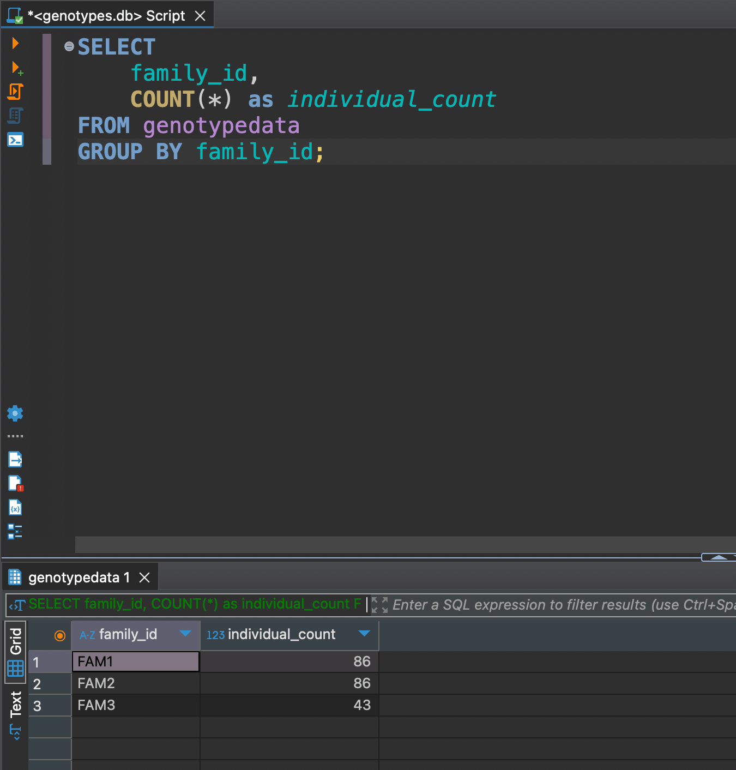Show the query execution plan
This screenshot has width=736, height=770.
coord(15,116)
